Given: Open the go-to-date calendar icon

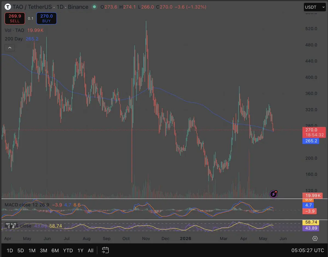Looking at the screenshot, I should point(105,250).
